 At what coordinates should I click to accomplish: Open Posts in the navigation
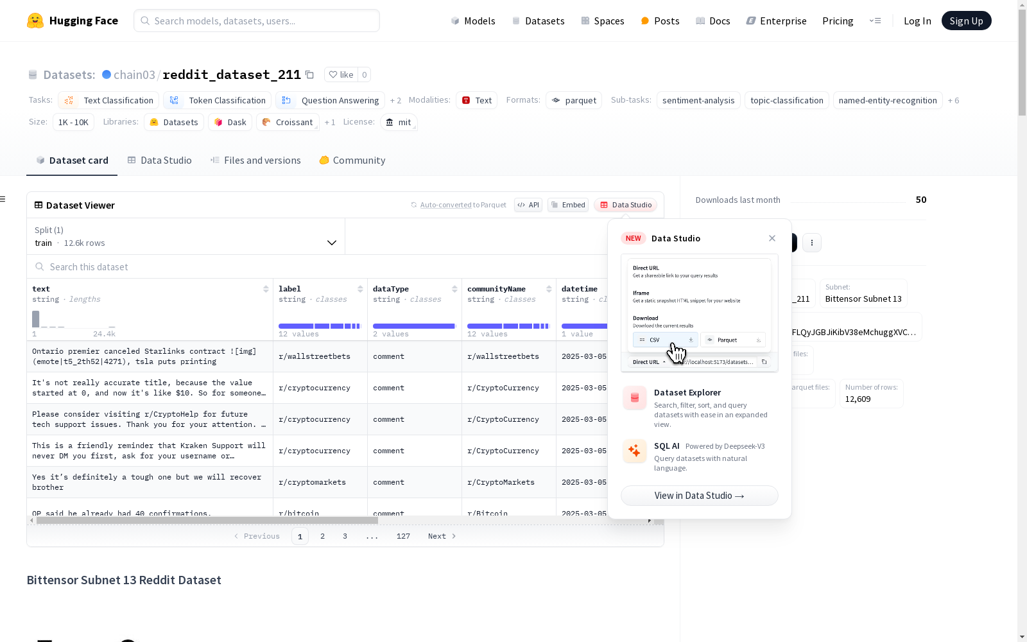pyautogui.click(x=660, y=21)
